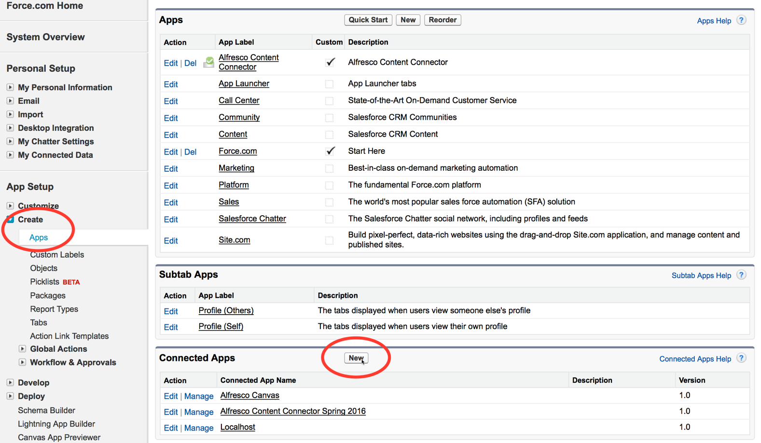Viewport: 761px width, 443px height.
Task: Expand Desktop Integration section arrow
Action: [10, 128]
